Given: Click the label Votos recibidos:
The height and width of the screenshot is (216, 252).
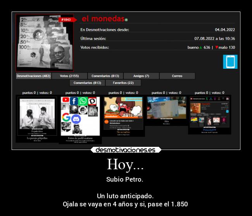Looking at the screenshot, I should click(x=95, y=48).
